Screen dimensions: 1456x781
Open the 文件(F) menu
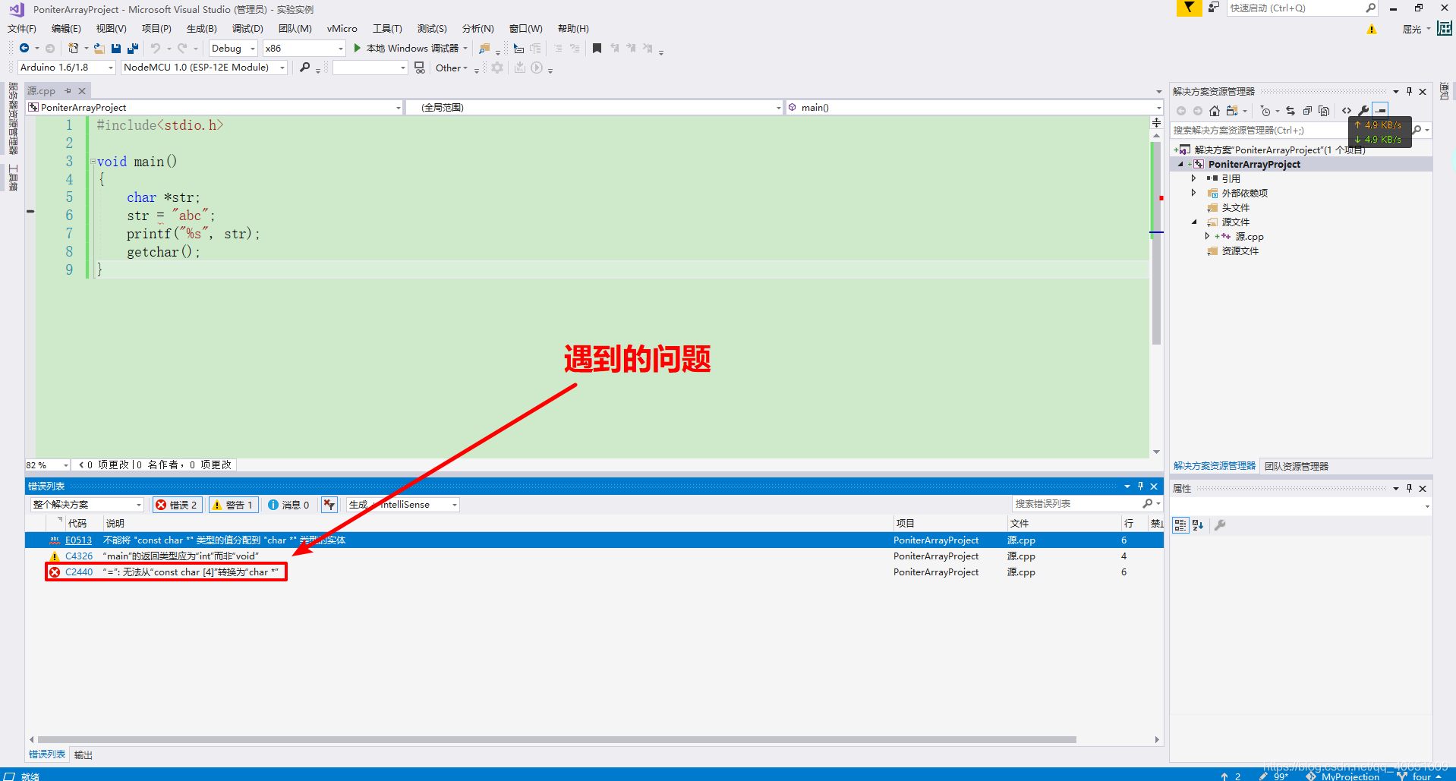(x=22, y=29)
